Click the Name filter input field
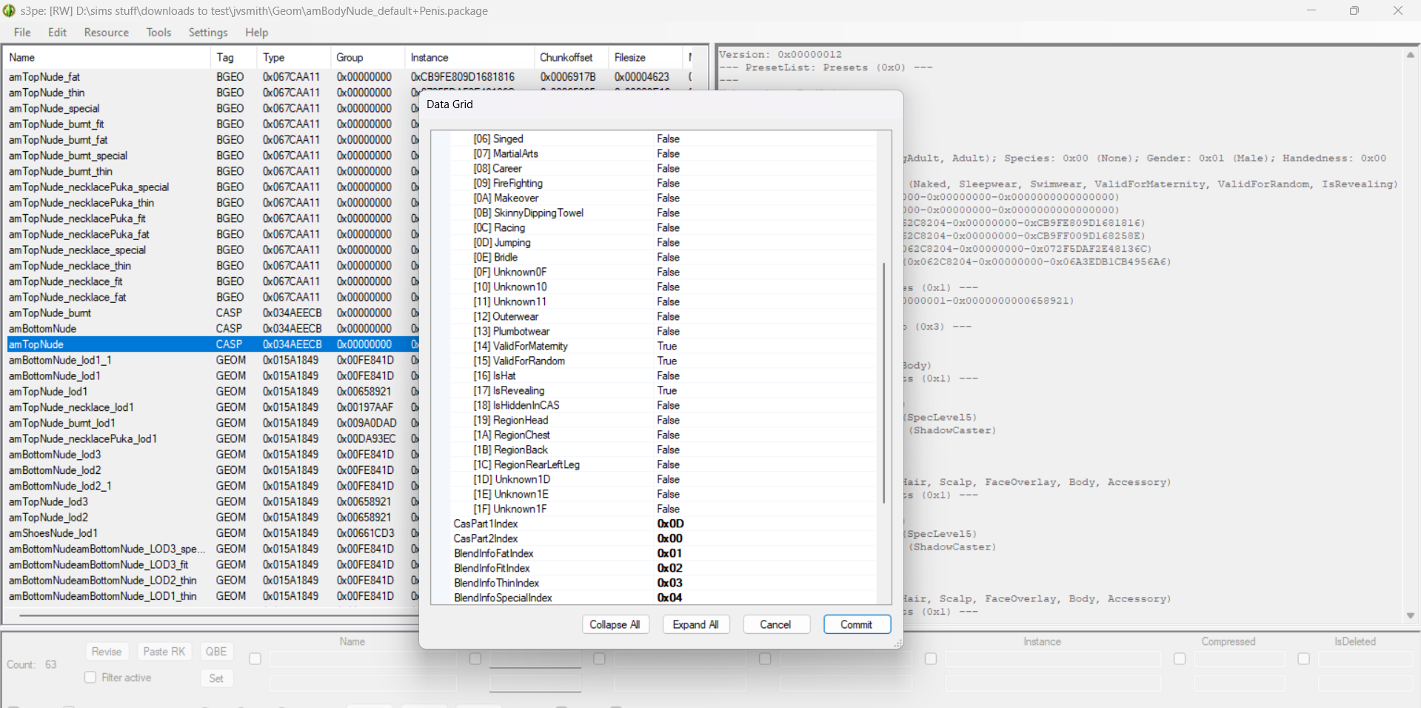Screen dimensions: 1421x708 click(x=363, y=659)
